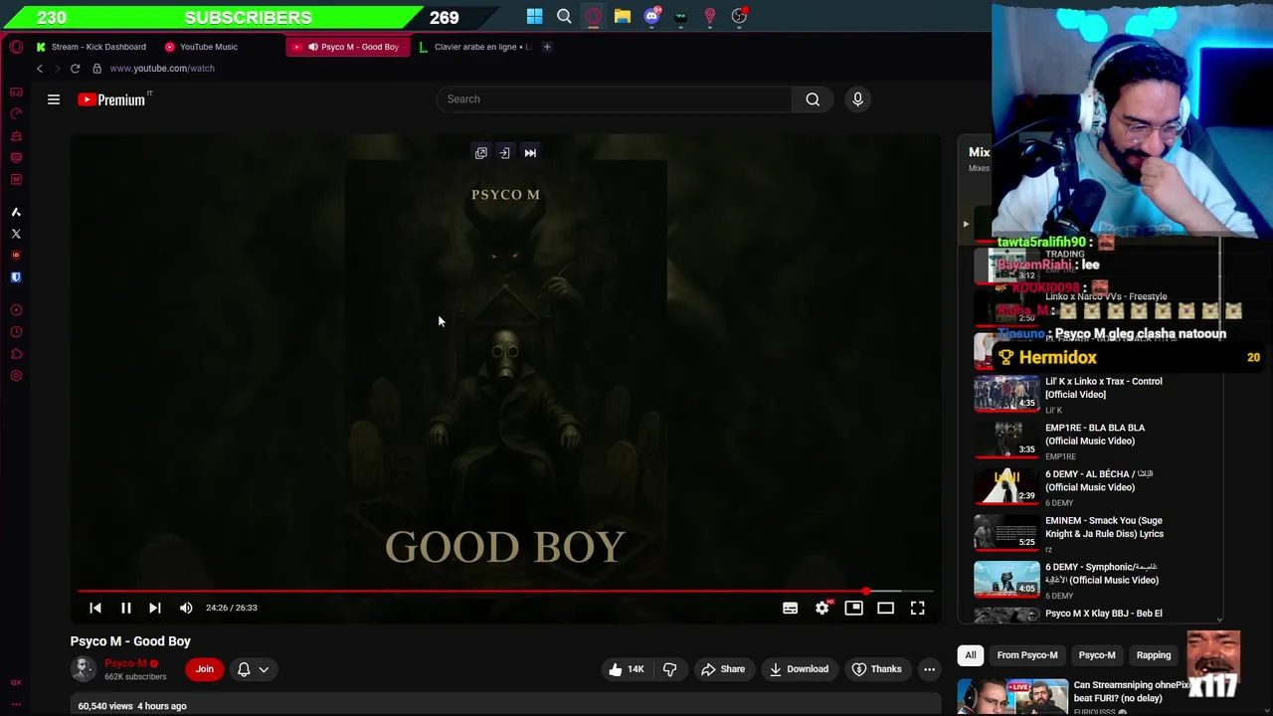Screen dimensions: 1273x716
Task: Open the YouTube guide hamburger menu
Action: pyautogui.click(x=54, y=99)
